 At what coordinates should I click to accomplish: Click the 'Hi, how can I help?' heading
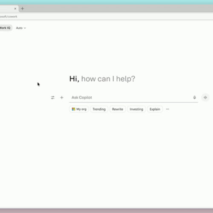coord(102,79)
